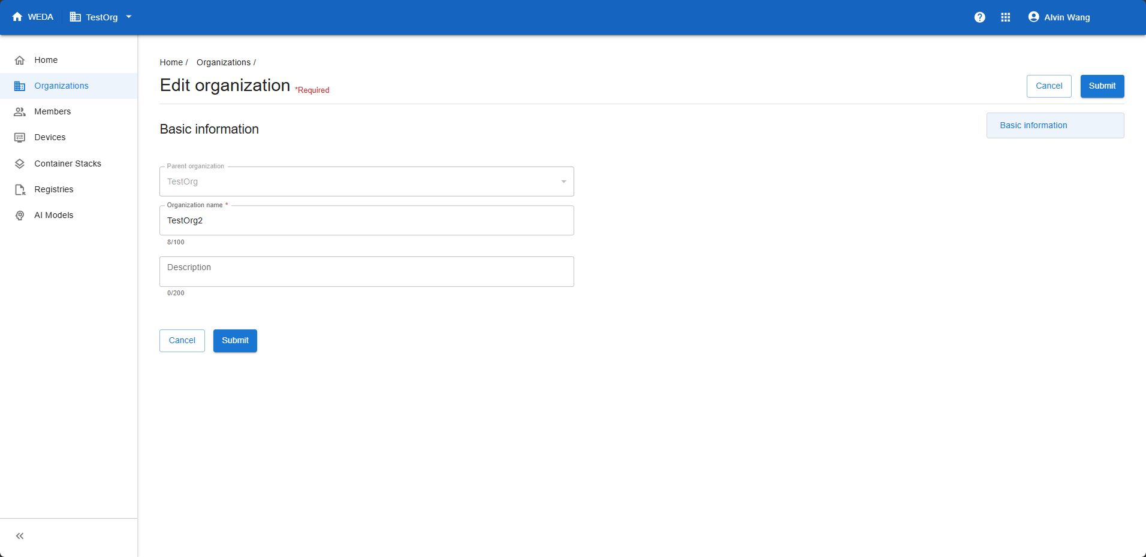The width and height of the screenshot is (1146, 557).
Task: Open Registries in the sidebar
Action: tap(69, 189)
